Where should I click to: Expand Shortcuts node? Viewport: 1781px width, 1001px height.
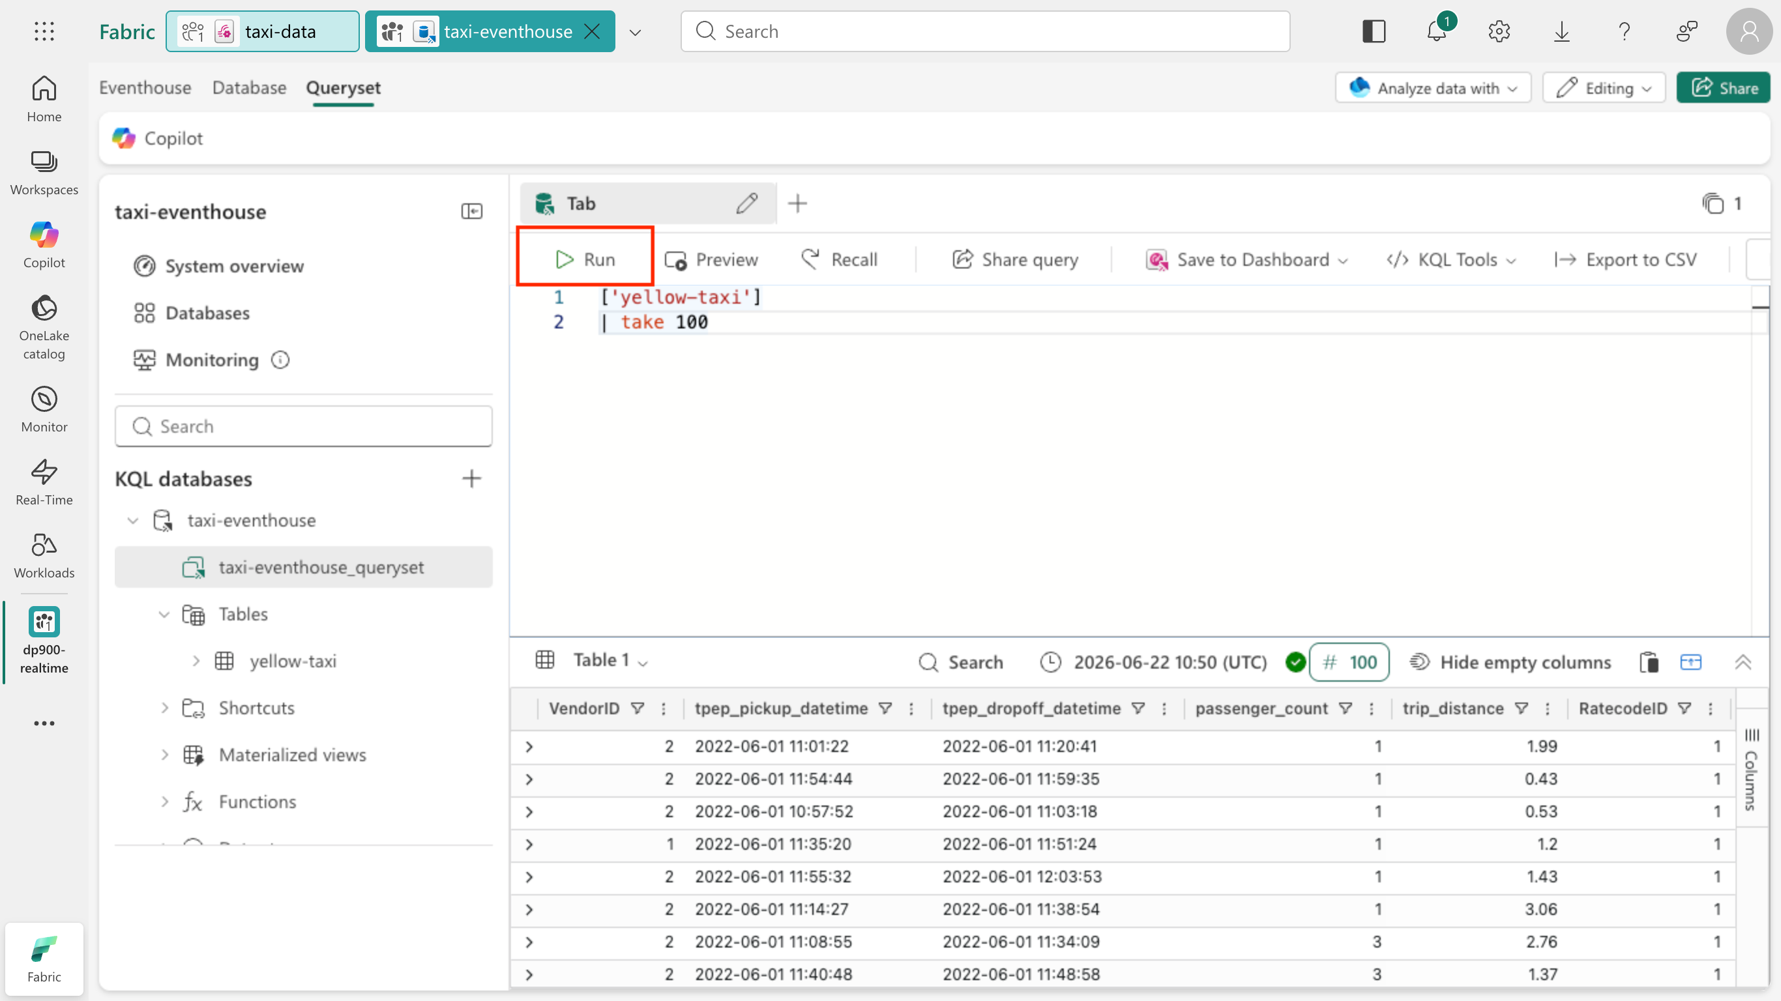(x=164, y=708)
